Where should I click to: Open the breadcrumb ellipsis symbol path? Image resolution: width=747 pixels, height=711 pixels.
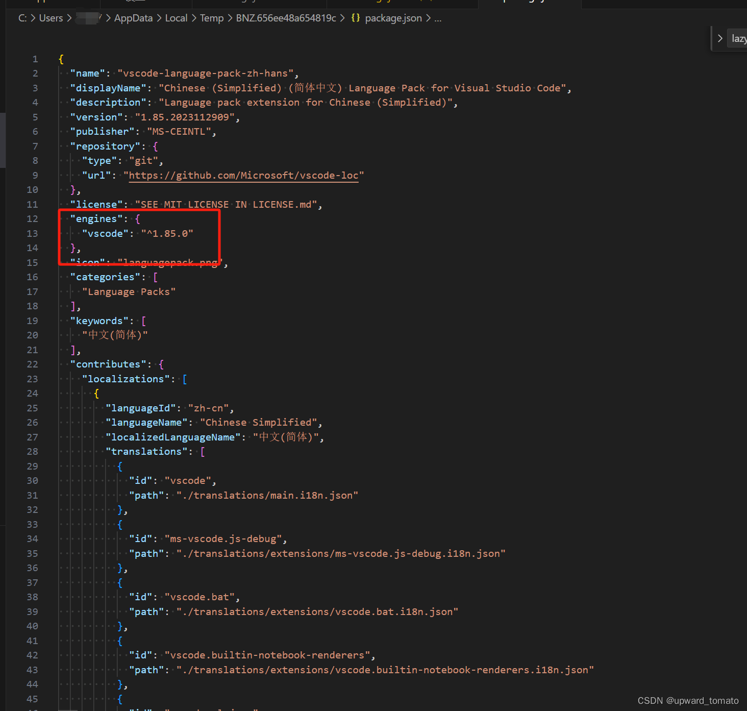[x=438, y=18]
